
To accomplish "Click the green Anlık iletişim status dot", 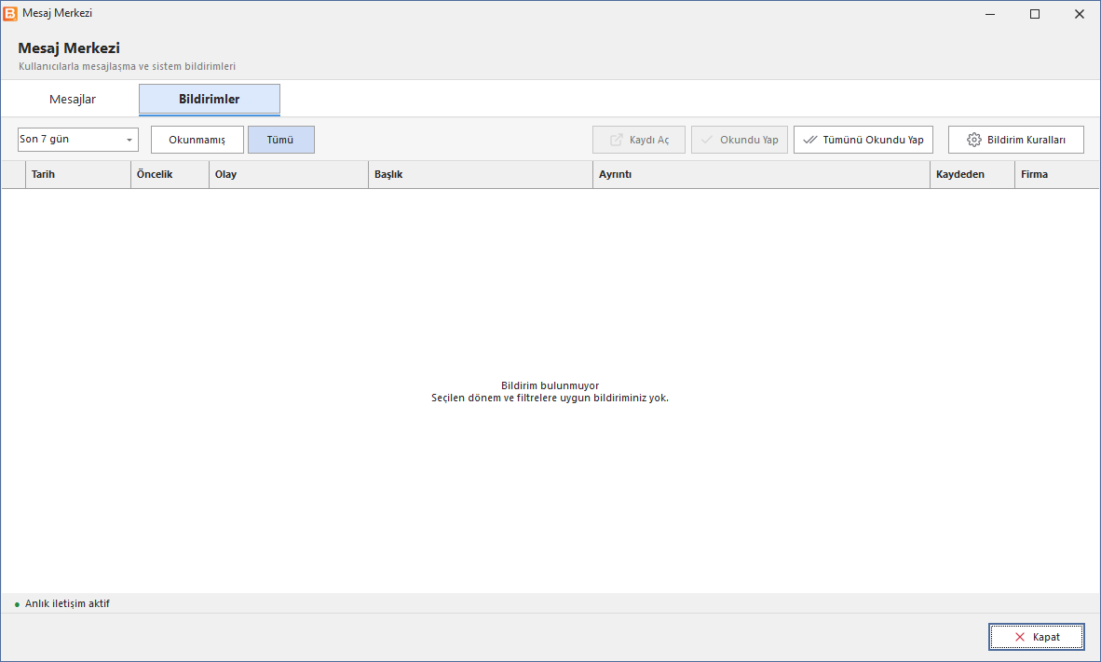I will coord(17,604).
